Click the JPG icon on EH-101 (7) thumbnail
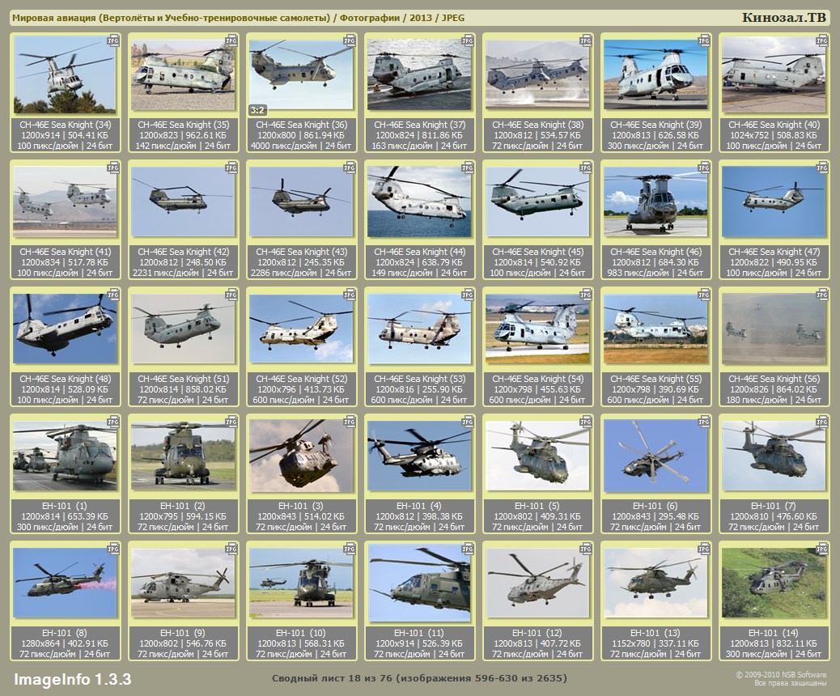The width and height of the screenshot is (840, 696). tap(822, 422)
